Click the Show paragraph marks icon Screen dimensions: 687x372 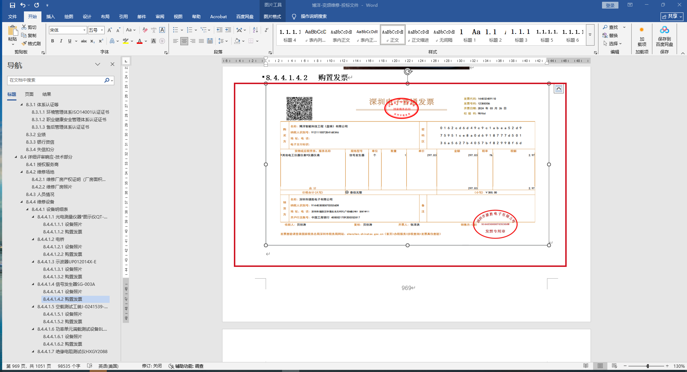(266, 30)
